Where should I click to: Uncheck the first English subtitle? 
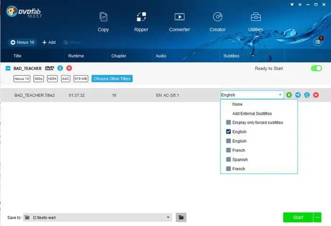(x=228, y=131)
